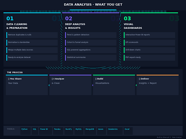The image size is (186, 139).
Task: Select the "Data Cleaning & Preparation" heading
Action: 17,26
